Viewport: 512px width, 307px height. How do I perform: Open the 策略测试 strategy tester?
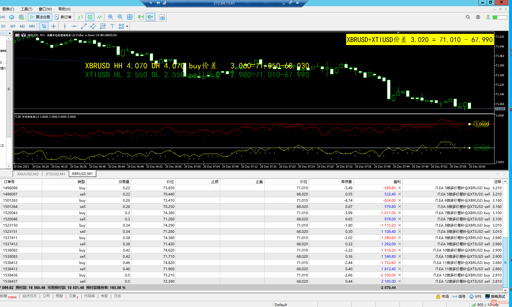(x=495, y=296)
